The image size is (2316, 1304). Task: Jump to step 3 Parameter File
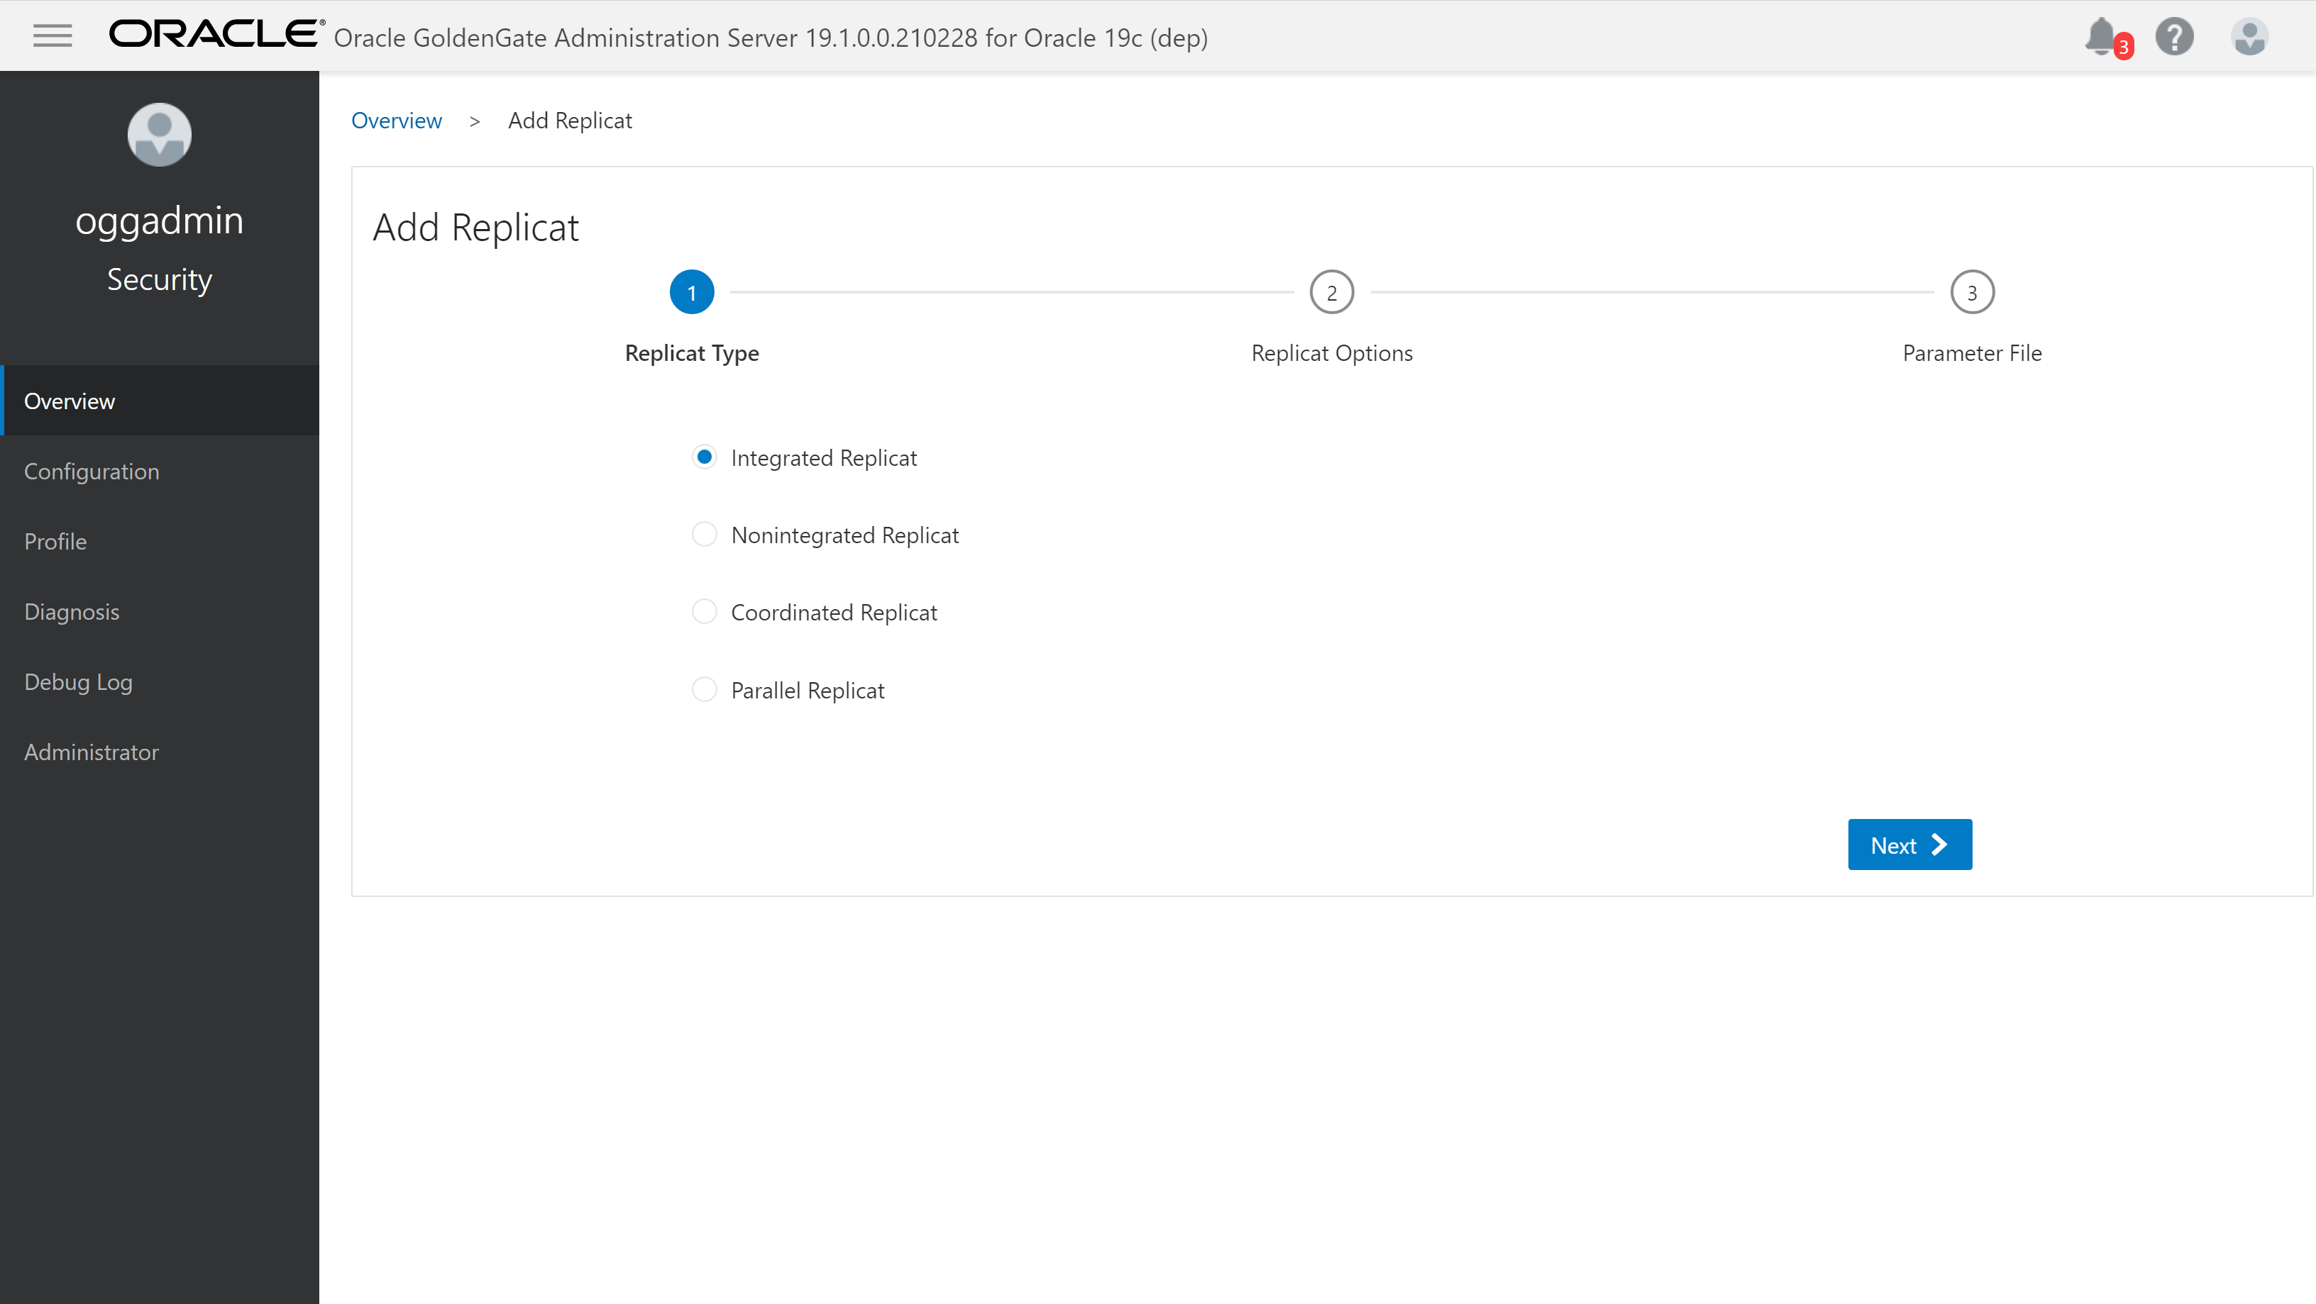click(x=1972, y=292)
